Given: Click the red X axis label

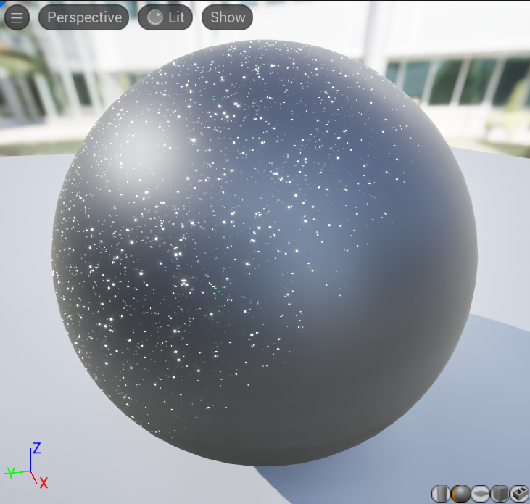Looking at the screenshot, I should (x=44, y=483).
